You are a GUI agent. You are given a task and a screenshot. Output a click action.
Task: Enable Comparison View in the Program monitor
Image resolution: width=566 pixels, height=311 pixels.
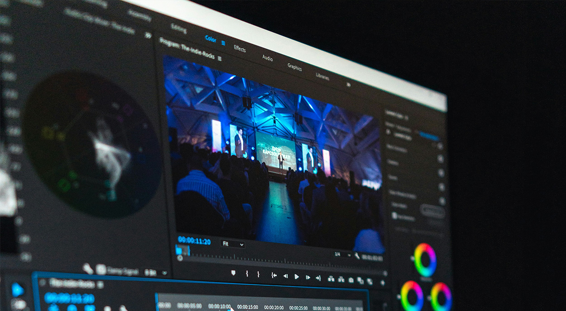[x=361, y=280]
